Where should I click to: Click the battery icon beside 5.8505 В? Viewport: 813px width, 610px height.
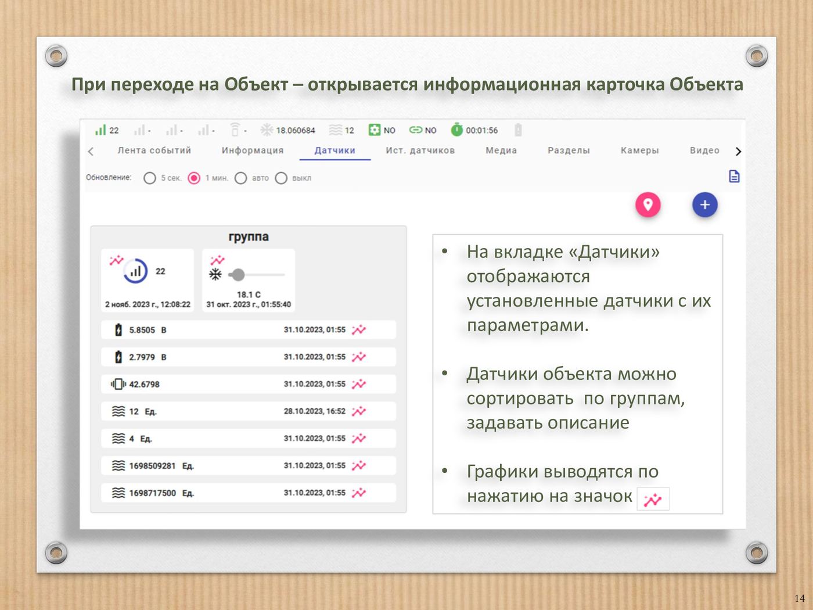click(x=118, y=330)
